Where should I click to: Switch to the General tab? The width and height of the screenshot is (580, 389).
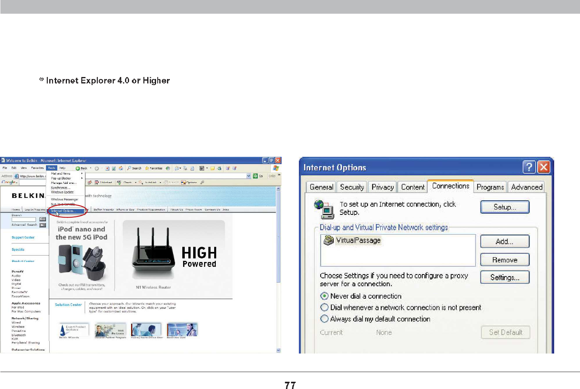point(321,187)
